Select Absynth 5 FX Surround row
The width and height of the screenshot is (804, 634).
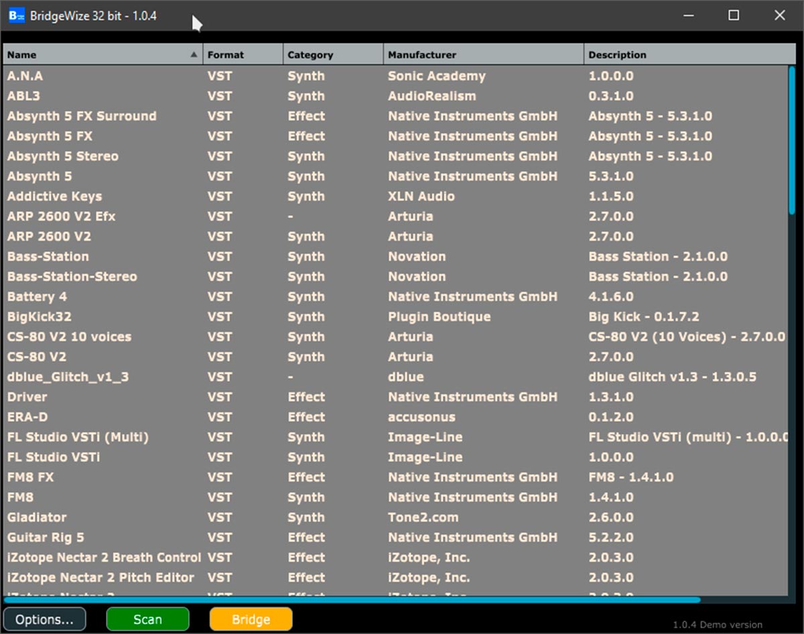pyautogui.click(x=395, y=116)
